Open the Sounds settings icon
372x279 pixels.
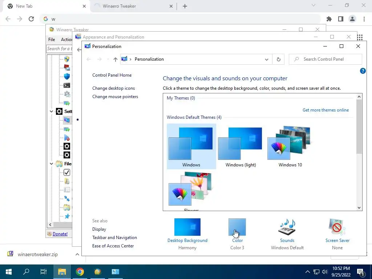pyautogui.click(x=287, y=227)
